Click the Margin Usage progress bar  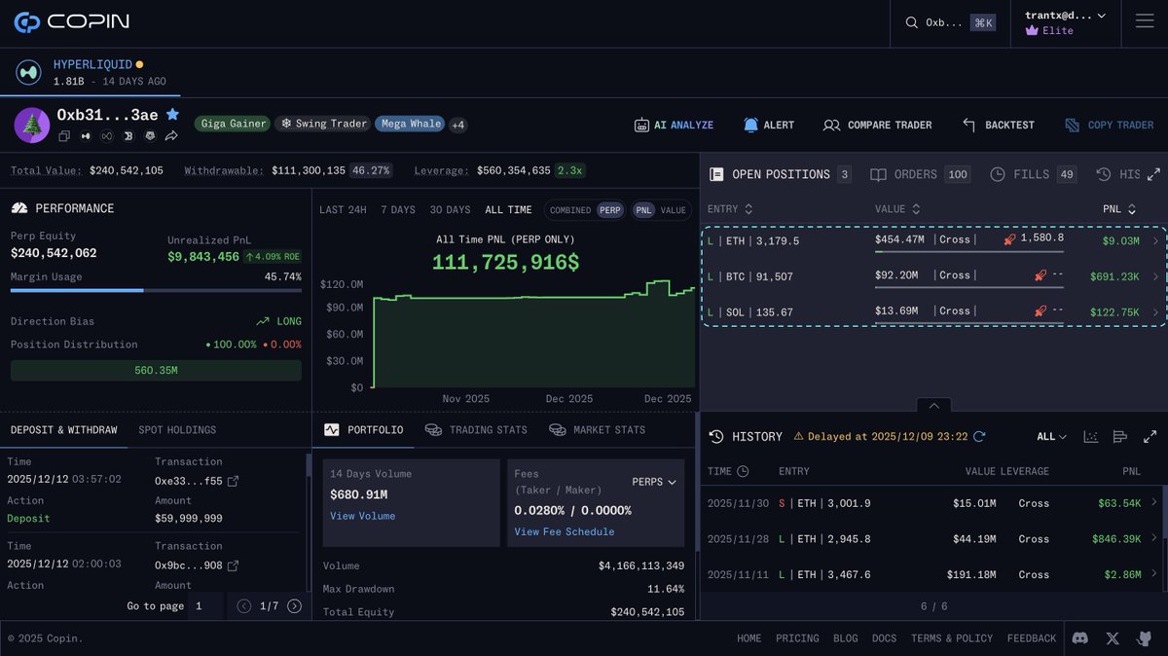(156, 290)
